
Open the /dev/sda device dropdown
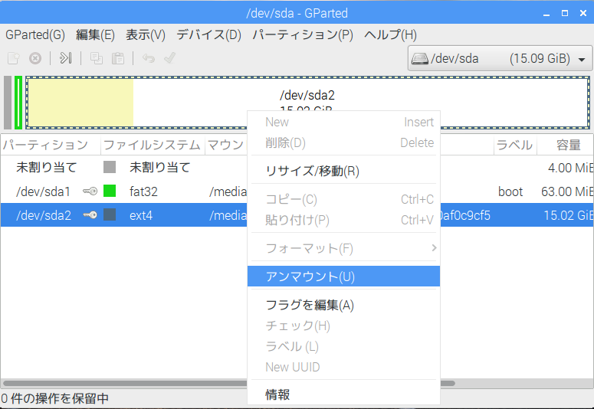click(500, 58)
